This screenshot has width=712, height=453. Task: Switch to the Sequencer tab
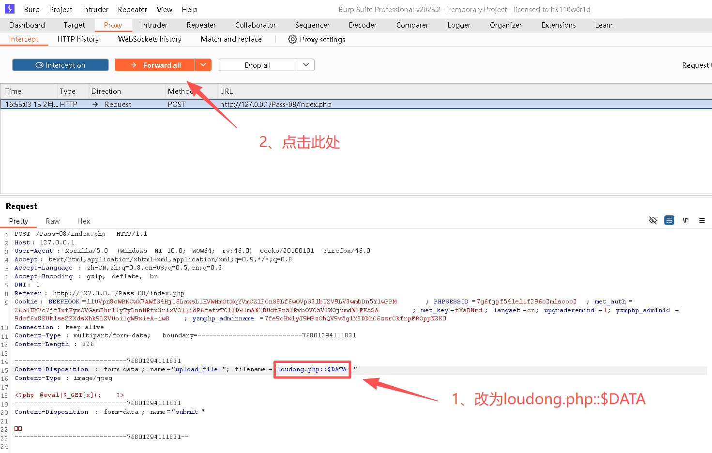coord(313,25)
